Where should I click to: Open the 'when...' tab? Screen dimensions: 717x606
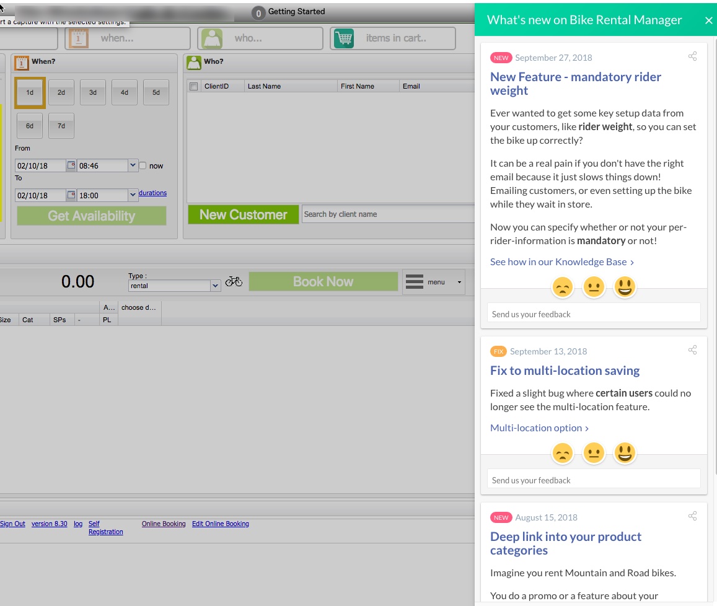(x=128, y=38)
